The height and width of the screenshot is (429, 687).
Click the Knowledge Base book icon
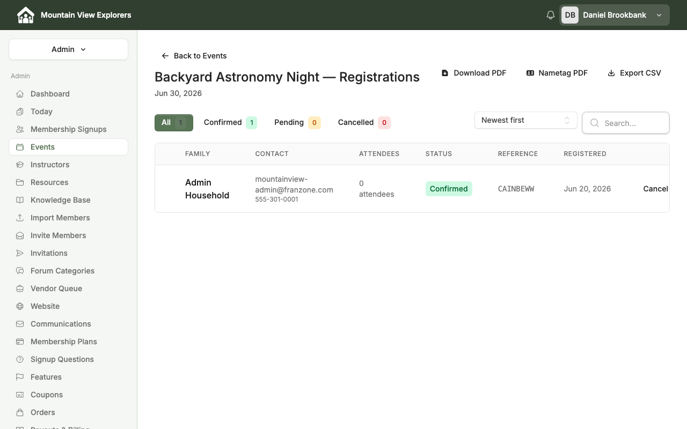coord(20,200)
